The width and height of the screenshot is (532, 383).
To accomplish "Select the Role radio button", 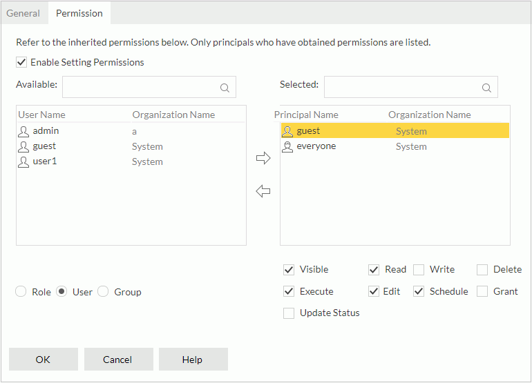I will (21, 291).
